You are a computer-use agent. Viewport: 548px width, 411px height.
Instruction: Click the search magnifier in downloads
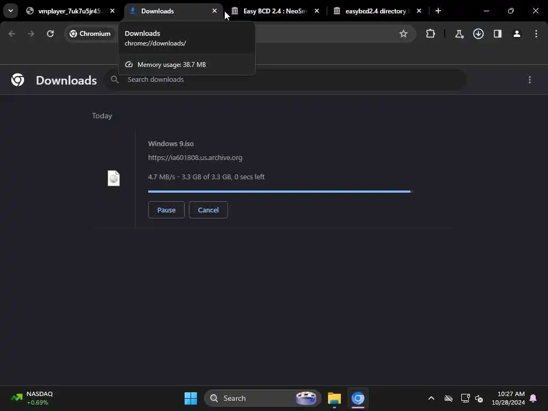tap(115, 80)
